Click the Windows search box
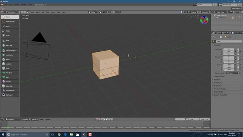This screenshot has width=243, height=137. click(28, 134)
